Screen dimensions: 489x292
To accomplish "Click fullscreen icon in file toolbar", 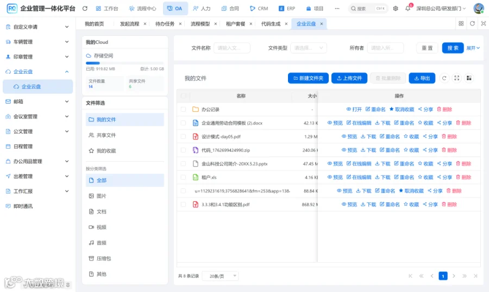I will pos(456,78).
